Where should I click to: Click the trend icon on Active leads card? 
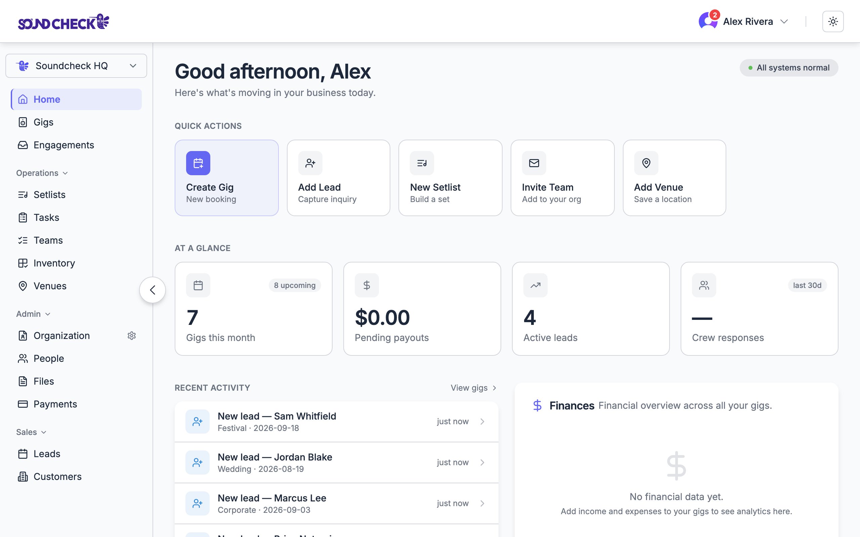(535, 285)
